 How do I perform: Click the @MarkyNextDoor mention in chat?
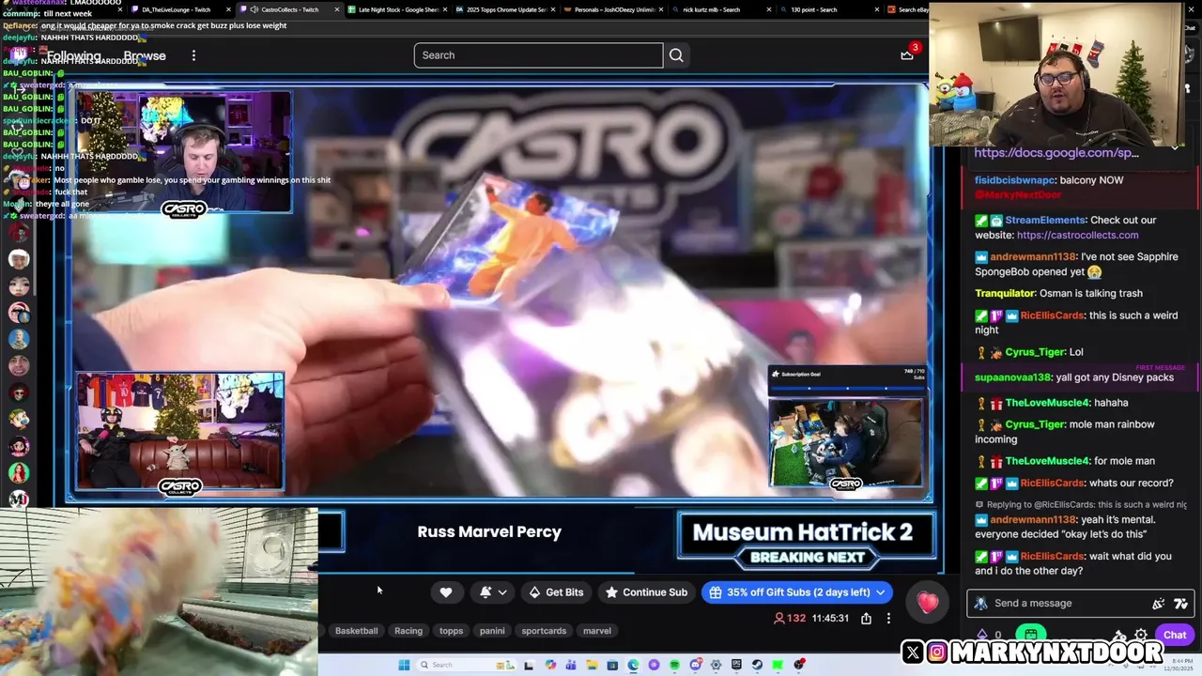(x=1018, y=194)
